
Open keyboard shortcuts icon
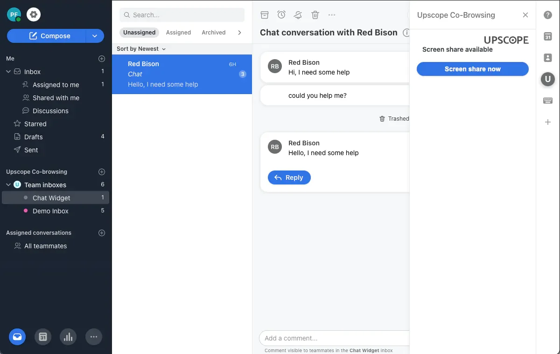[x=548, y=101]
